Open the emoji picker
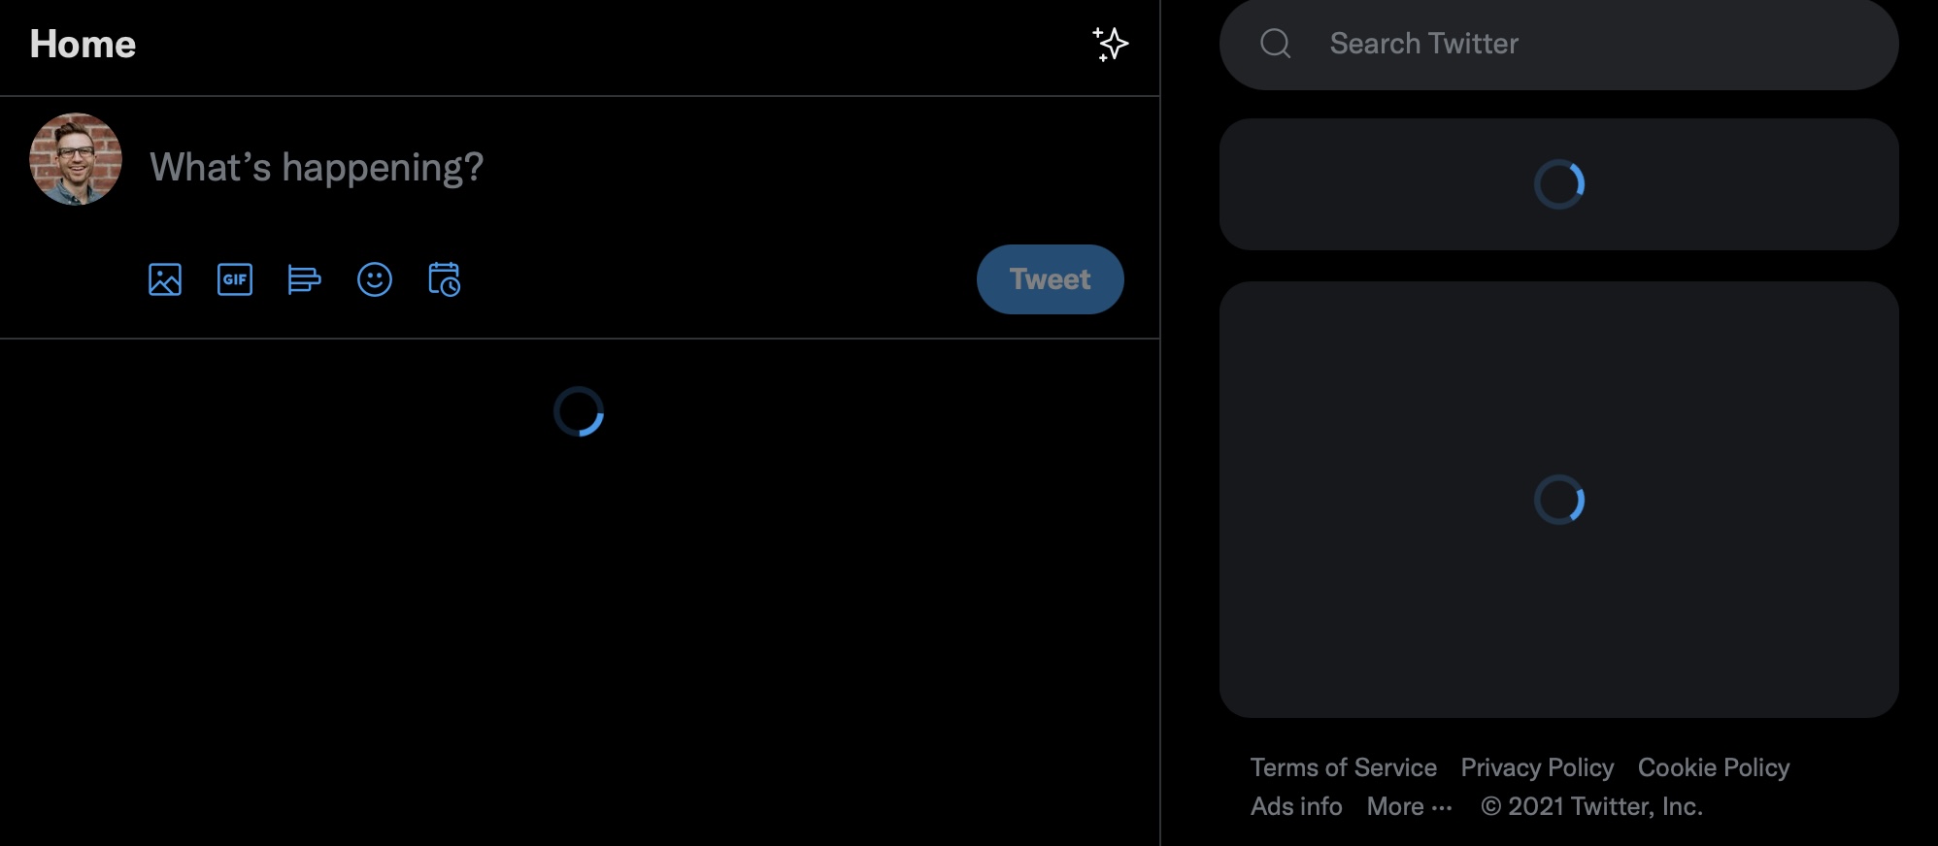This screenshot has width=1938, height=846. point(375,279)
